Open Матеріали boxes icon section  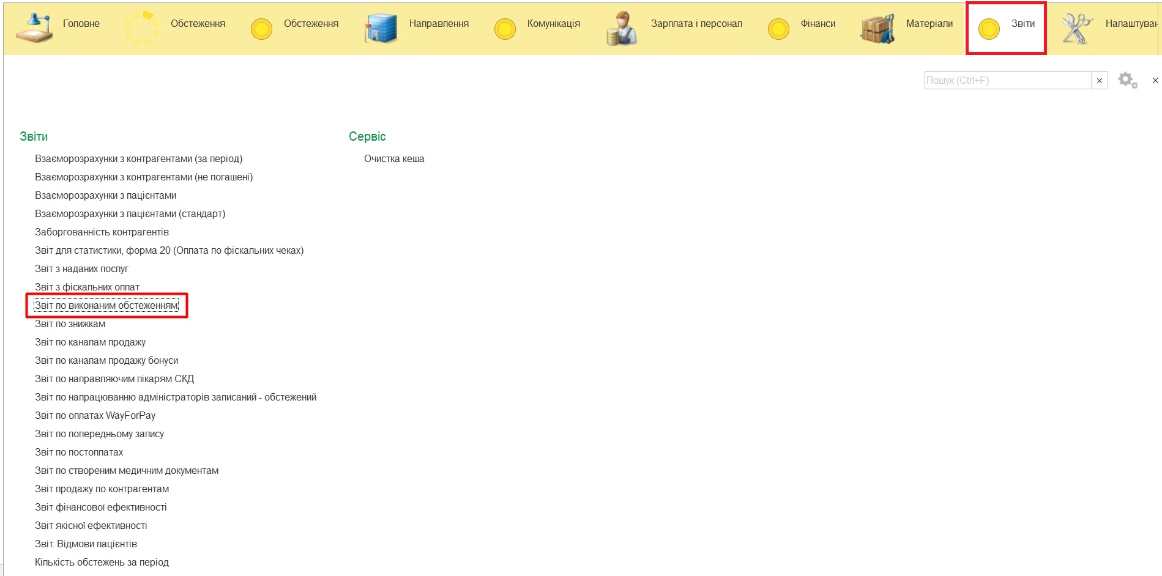coord(877,28)
